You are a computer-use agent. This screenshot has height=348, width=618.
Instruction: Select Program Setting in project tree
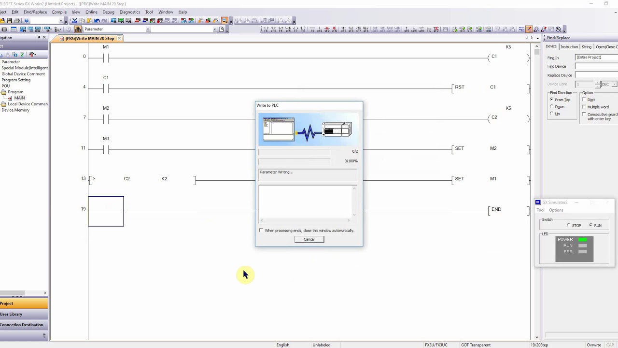(x=16, y=80)
